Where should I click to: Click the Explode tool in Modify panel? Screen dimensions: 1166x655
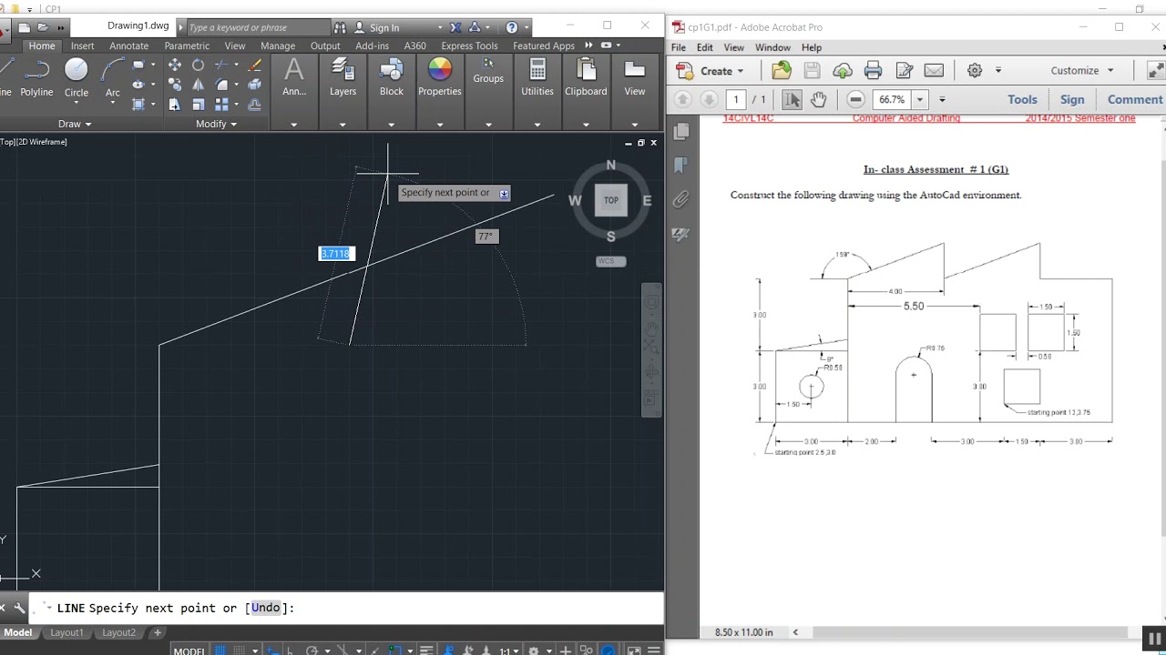point(255,85)
